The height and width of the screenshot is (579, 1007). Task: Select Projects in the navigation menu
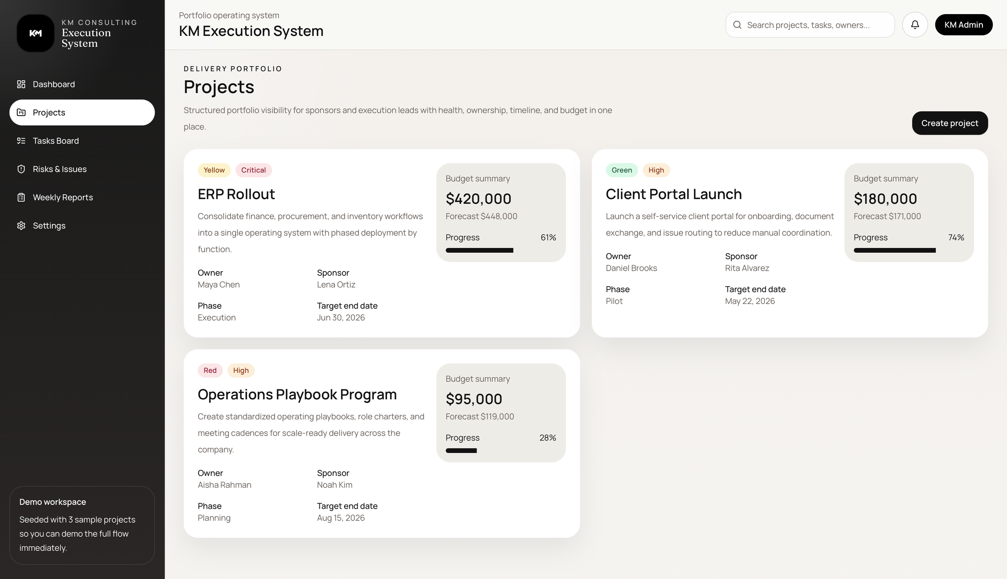coord(48,112)
